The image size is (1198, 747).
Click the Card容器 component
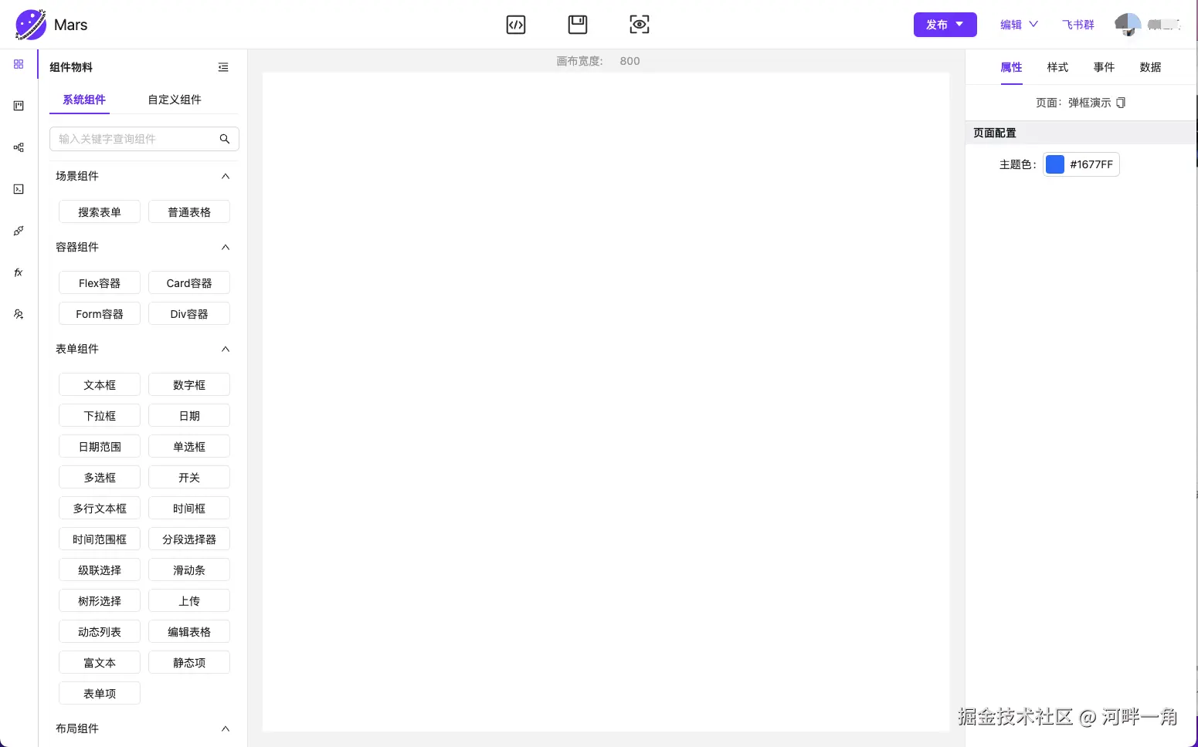(189, 282)
